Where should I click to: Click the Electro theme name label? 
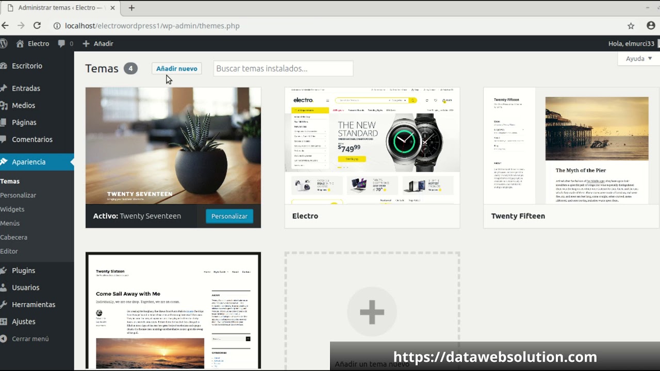click(x=305, y=216)
